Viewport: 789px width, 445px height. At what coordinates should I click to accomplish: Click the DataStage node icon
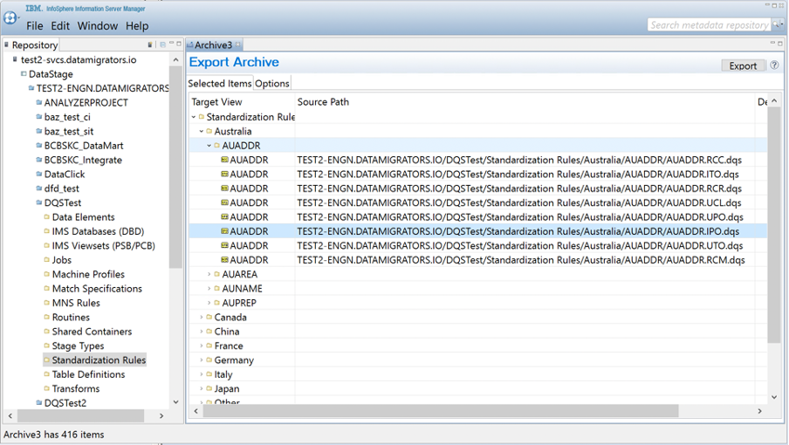[x=24, y=74]
